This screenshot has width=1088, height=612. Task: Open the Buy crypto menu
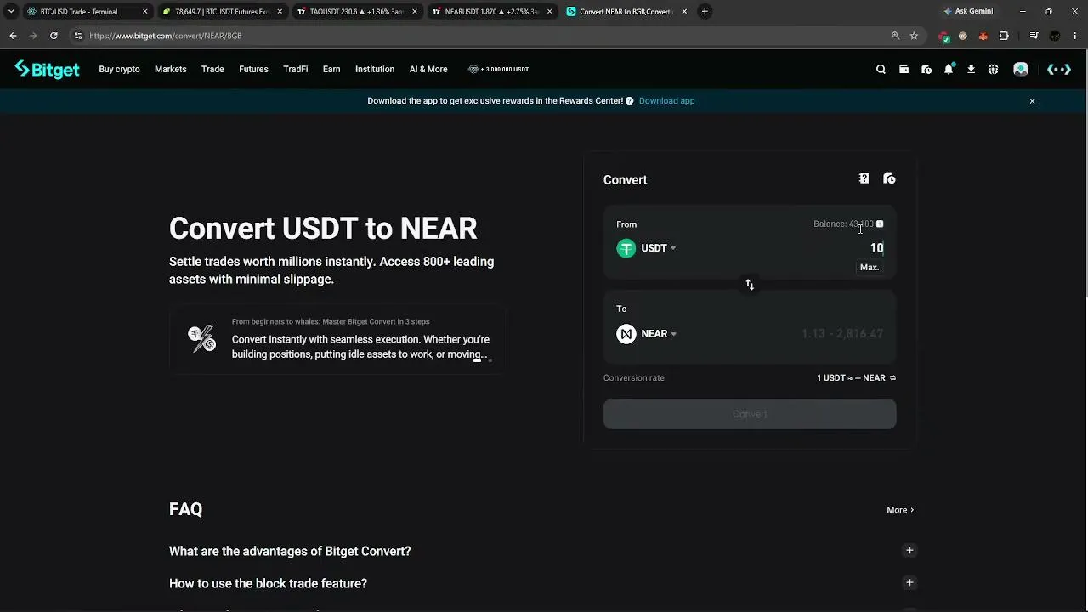point(119,70)
